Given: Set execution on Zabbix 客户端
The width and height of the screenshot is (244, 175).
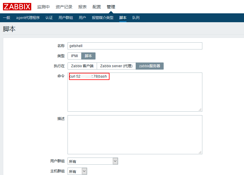Looking at the screenshot, I should pos(82,66).
